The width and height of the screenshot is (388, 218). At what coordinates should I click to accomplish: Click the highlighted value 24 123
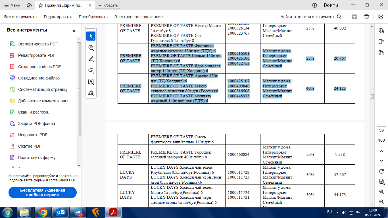coord(340,88)
